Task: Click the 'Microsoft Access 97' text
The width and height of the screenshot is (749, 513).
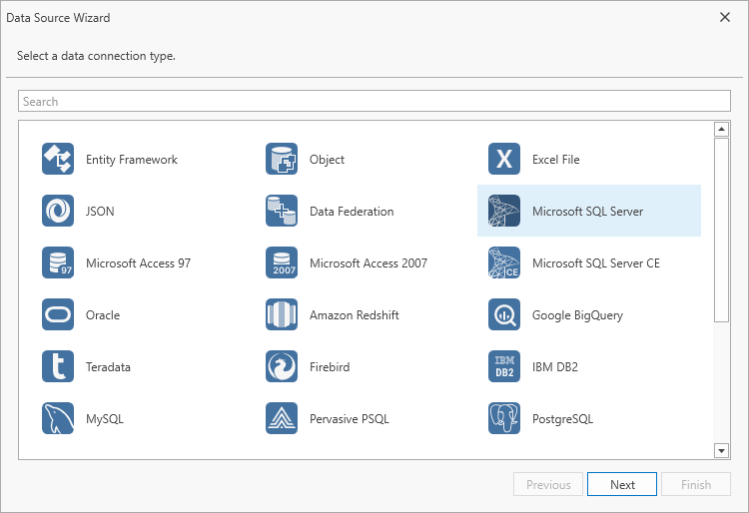Action: [138, 262]
